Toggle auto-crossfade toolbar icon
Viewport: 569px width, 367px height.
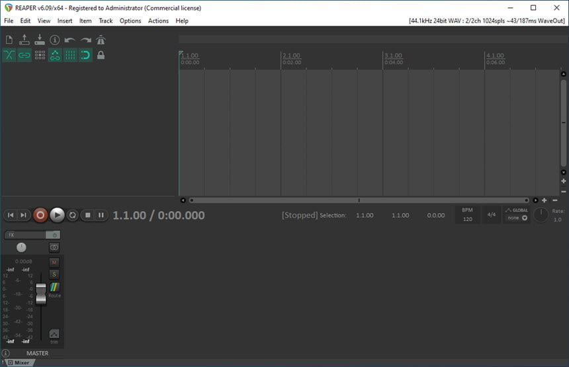tap(9, 55)
